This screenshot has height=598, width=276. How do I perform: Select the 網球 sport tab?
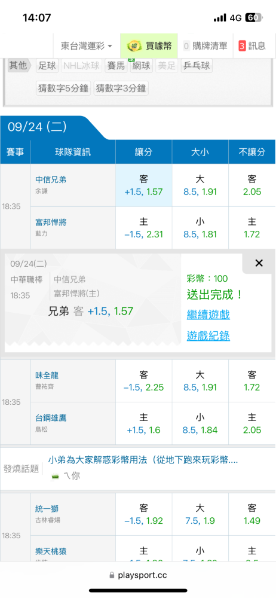coord(142,66)
